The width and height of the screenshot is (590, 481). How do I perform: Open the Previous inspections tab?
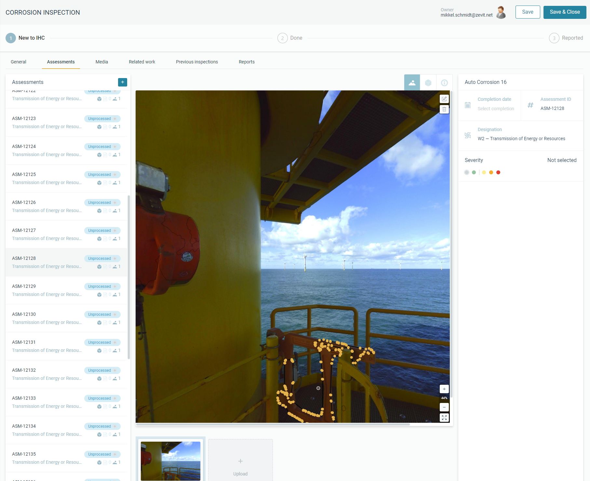tap(197, 62)
